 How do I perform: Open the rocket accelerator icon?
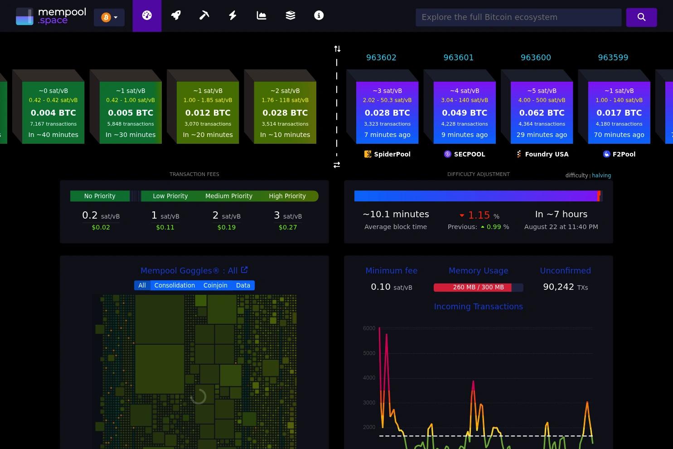pyautogui.click(x=176, y=15)
